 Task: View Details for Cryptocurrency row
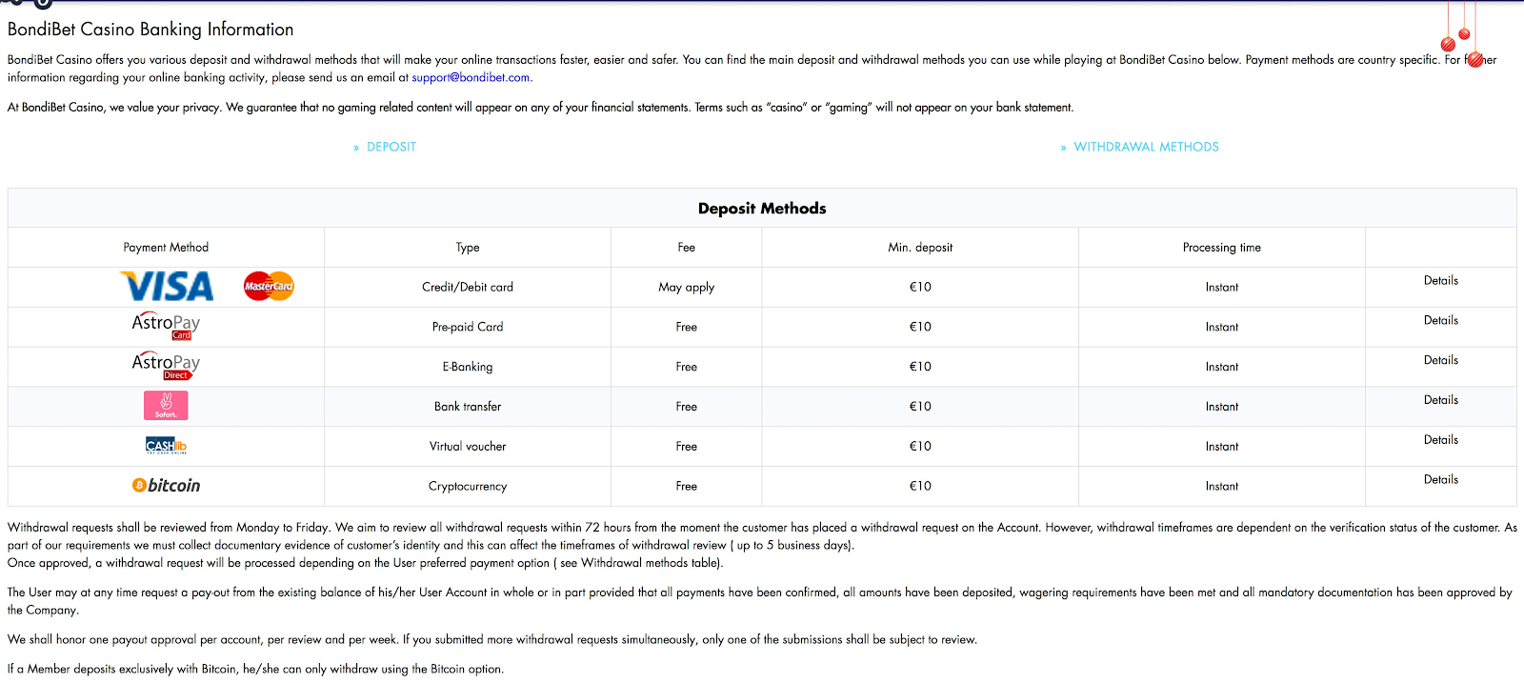click(x=1440, y=480)
